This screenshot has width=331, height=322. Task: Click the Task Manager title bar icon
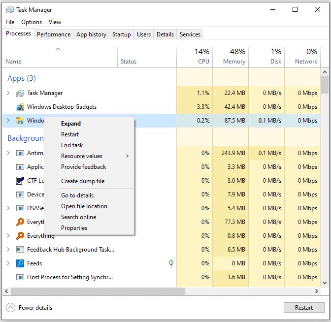9,10
